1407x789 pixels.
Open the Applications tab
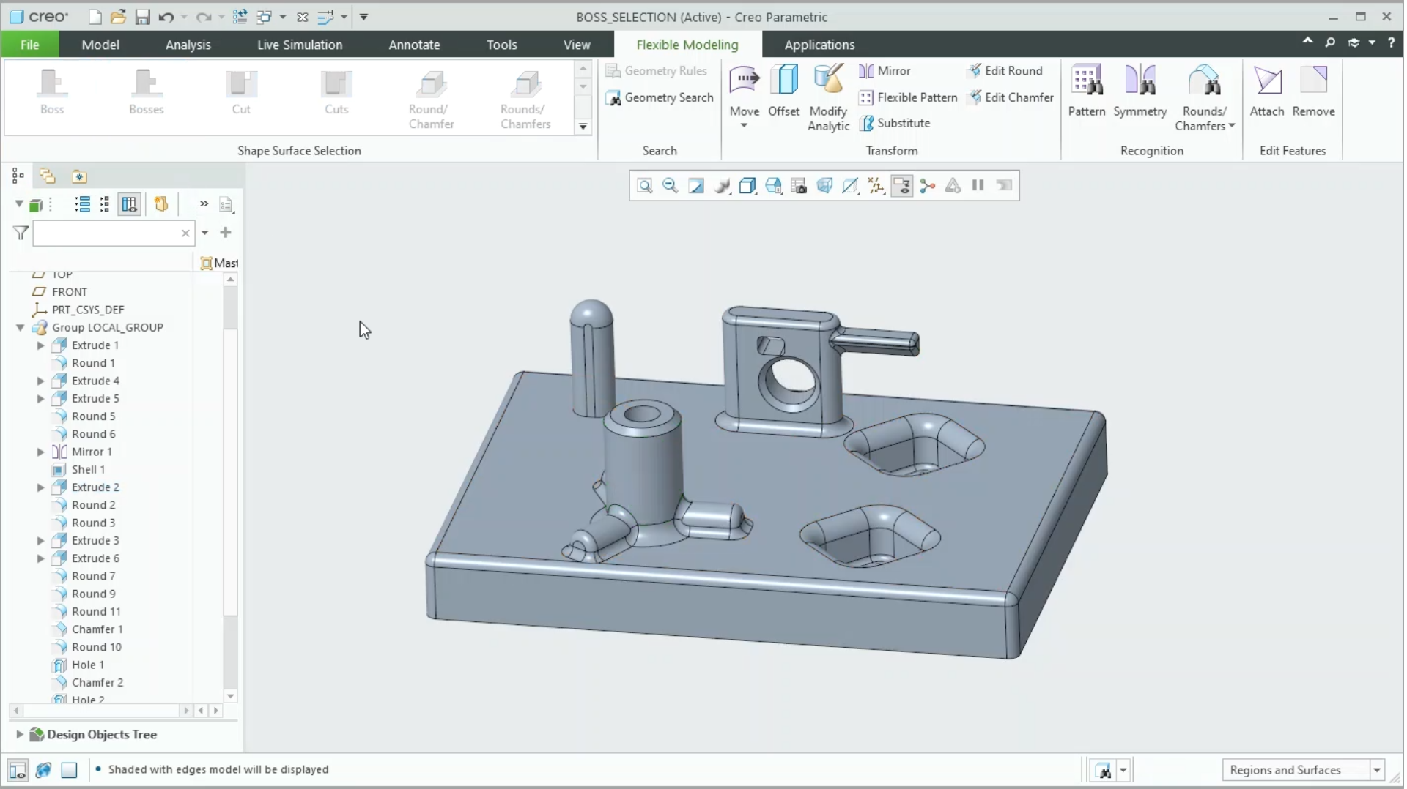tap(819, 45)
